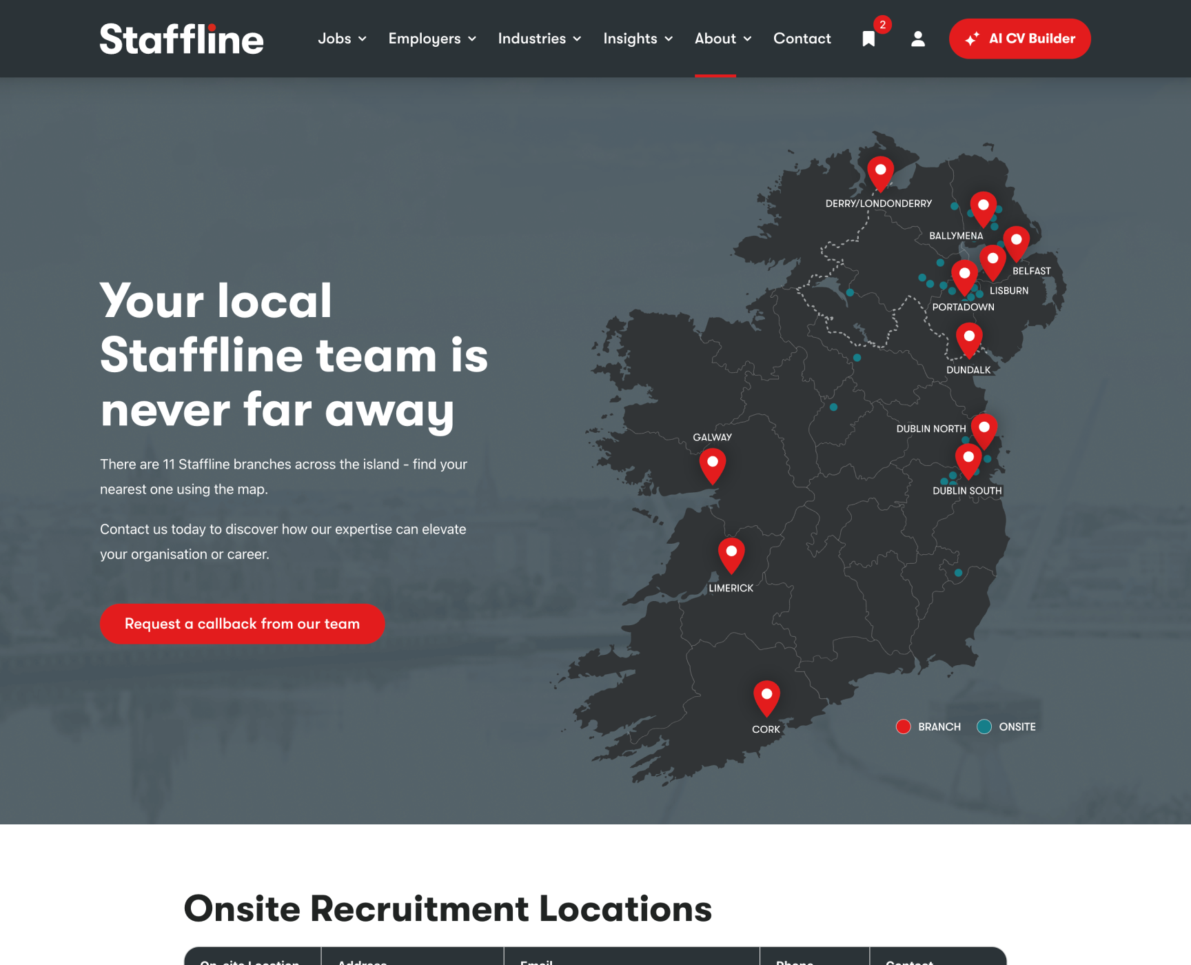Request a callback from our team

[x=242, y=624]
